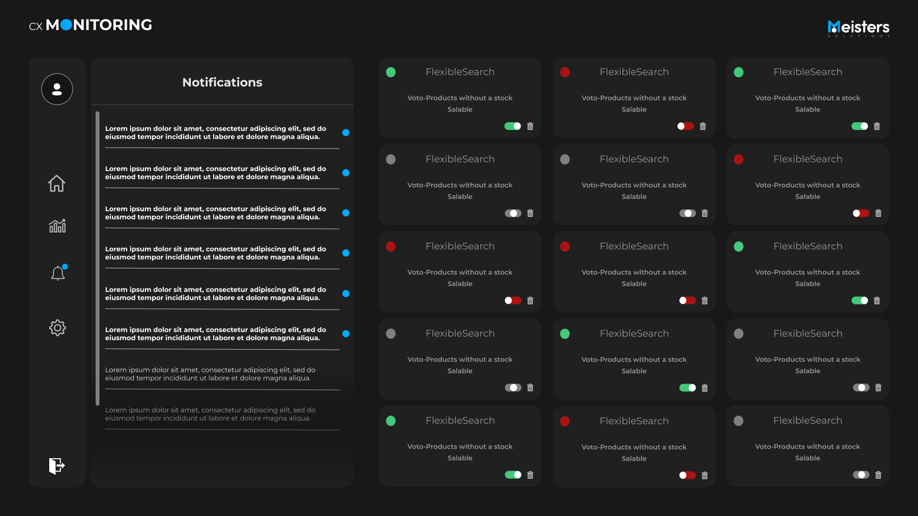Screen dimensions: 918x516
Task: Turn off green toggle on top-left card
Action: (x=513, y=126)
